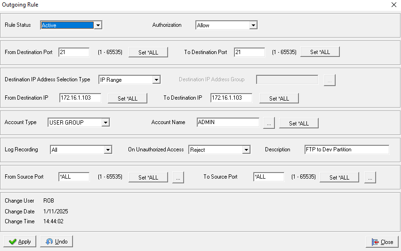401x251 pixels.
Task: Expand the Account Type dropdown
Action: coord(105,123)
